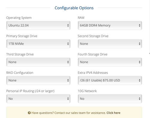Click the '10G Network' label

point(87,91)
